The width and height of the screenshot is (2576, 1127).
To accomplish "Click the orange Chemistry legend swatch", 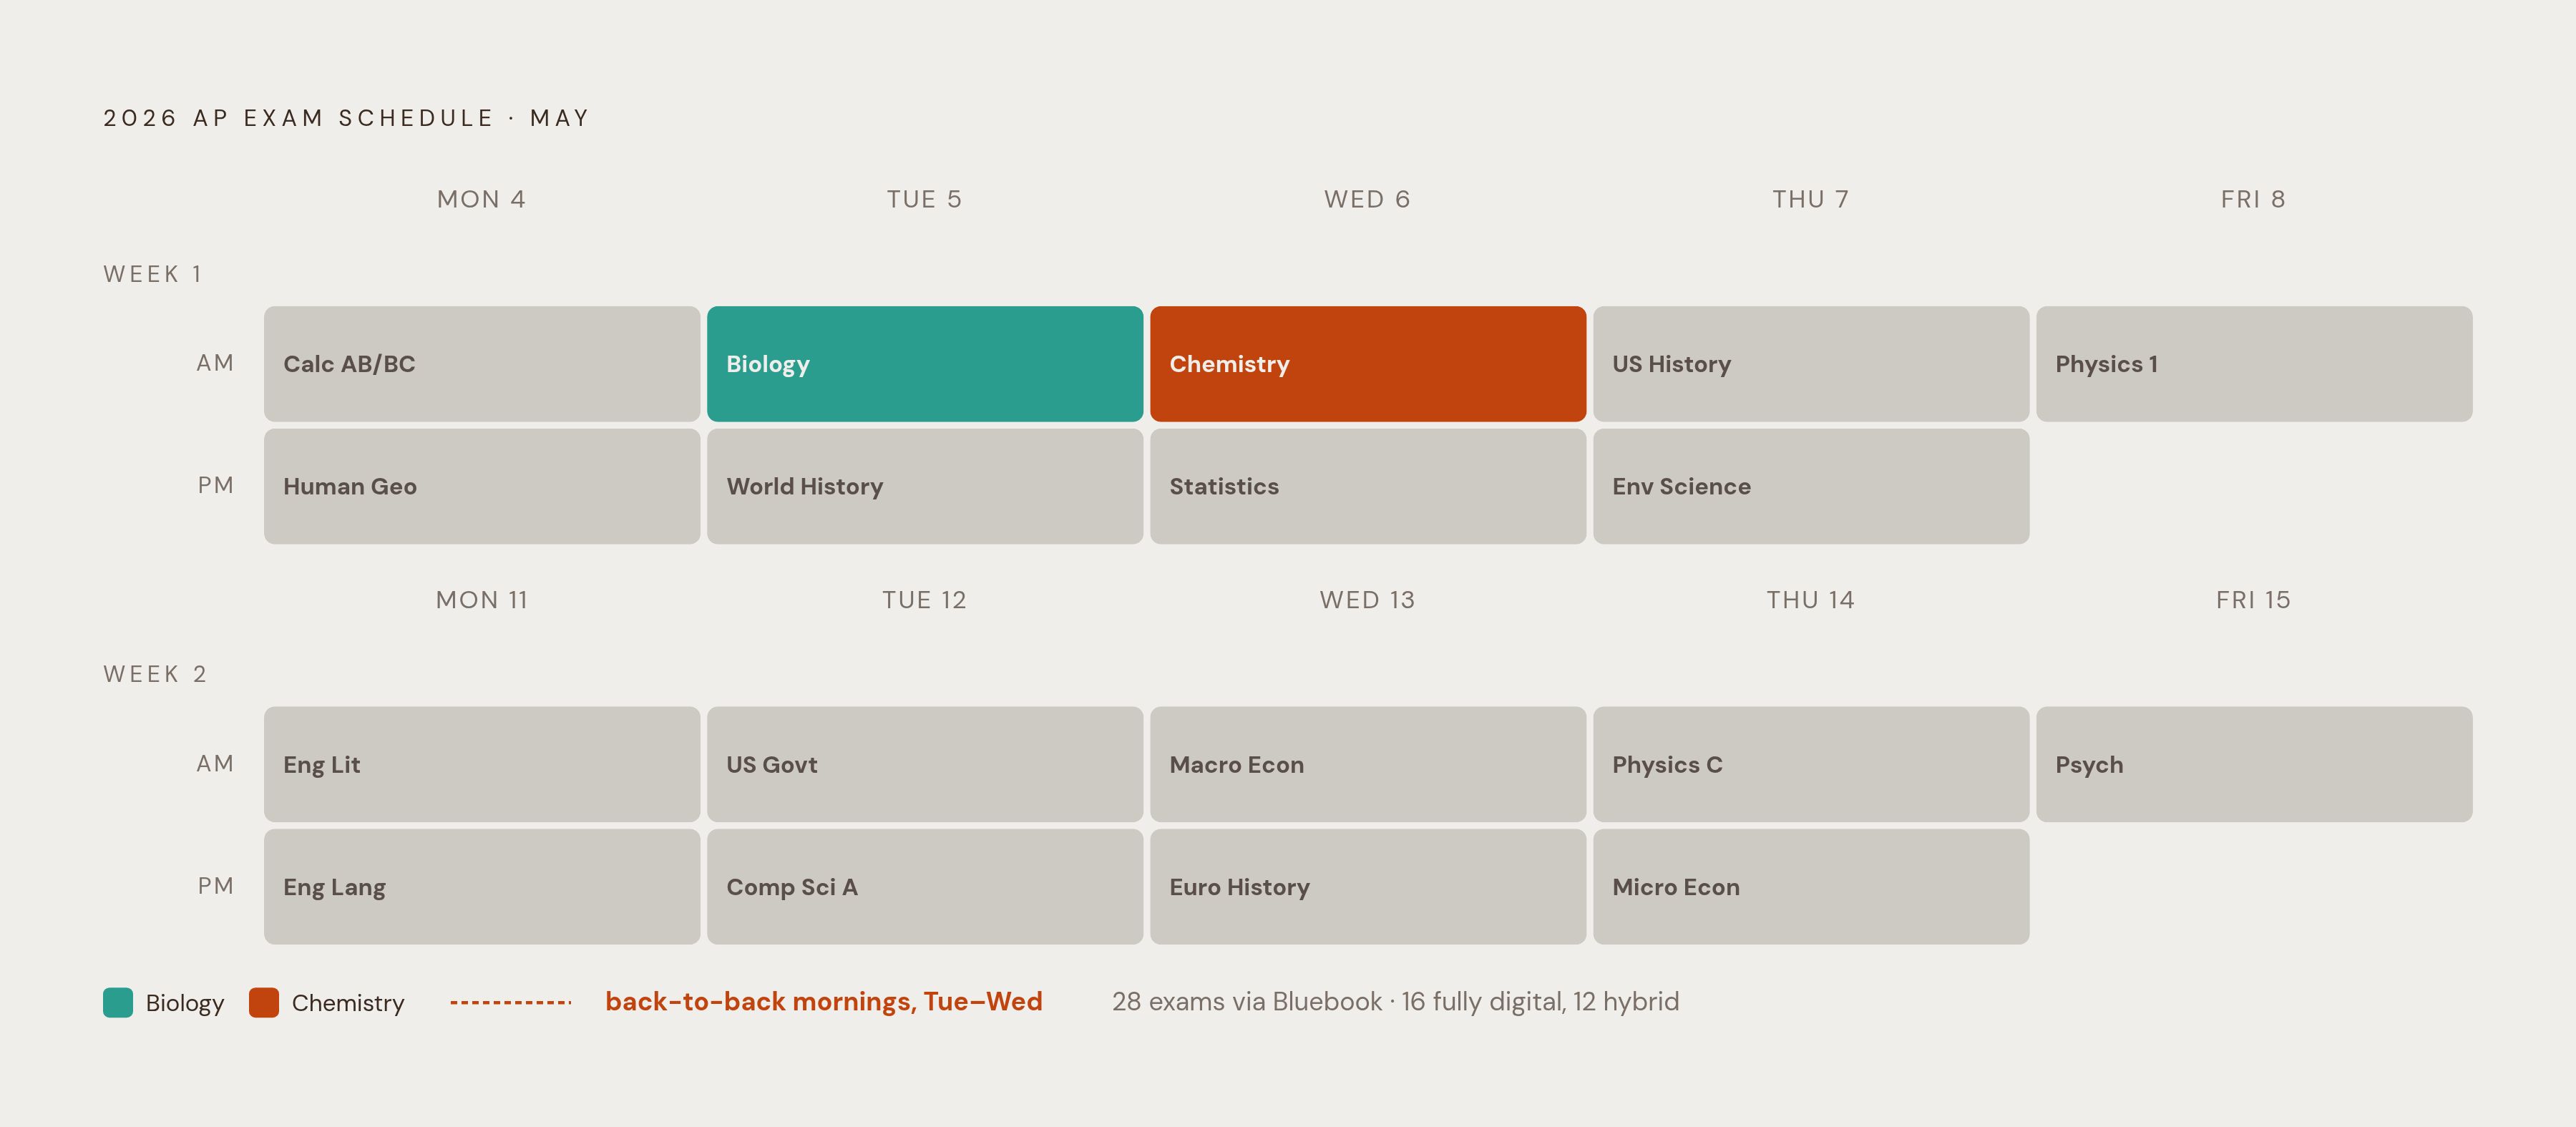I will click(x=264, y=1002).
